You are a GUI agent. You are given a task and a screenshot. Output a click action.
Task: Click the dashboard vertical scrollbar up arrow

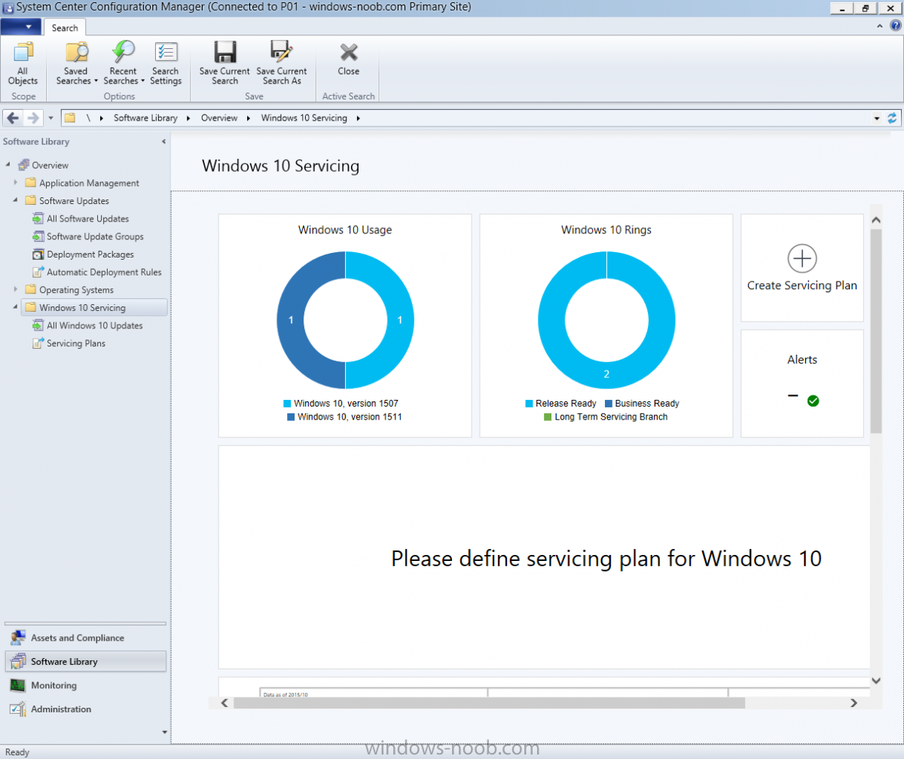tap(876, 220)
